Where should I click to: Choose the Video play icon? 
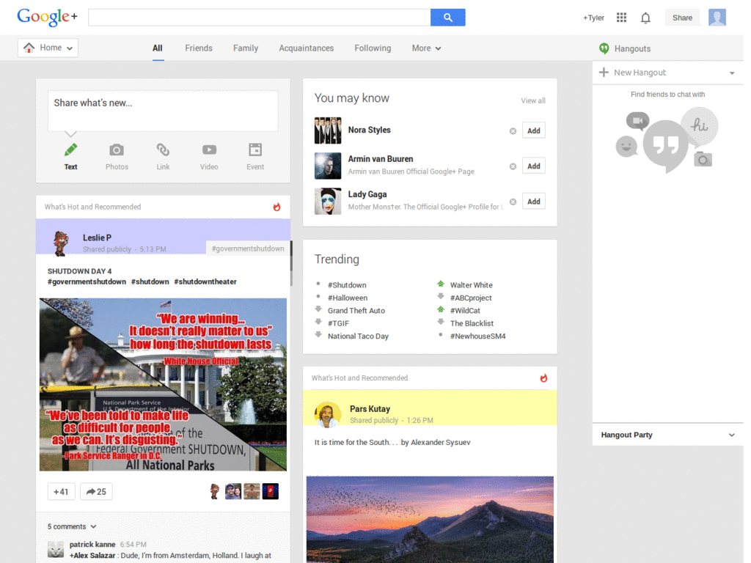pyautogui.click(x=209, y=150)
